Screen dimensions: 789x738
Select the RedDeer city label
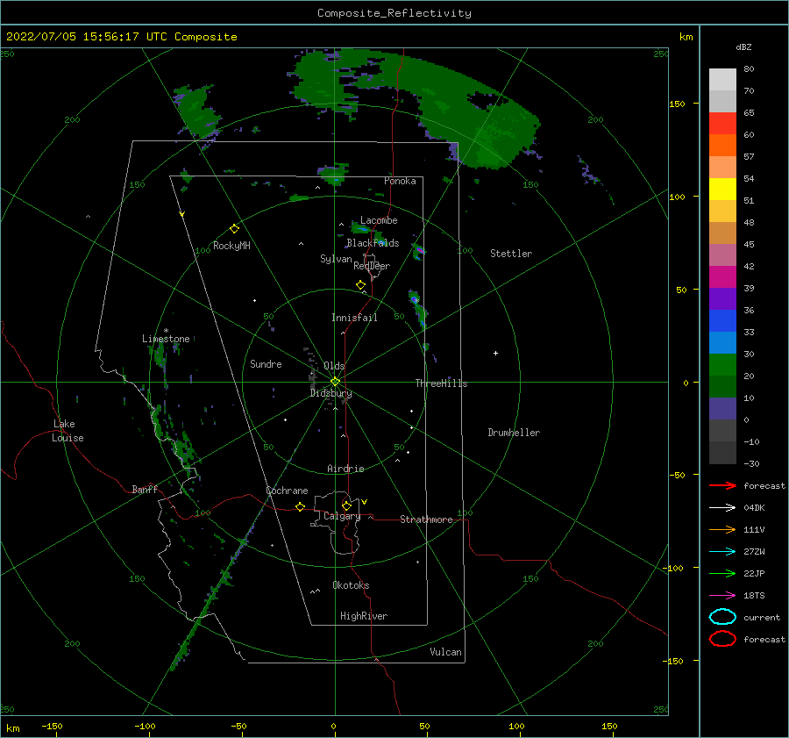[x=372, y=266]
